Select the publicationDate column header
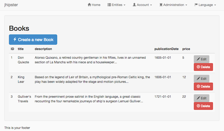The width and height of the screenshot is (224, 131). pyautogui.click(x=166, y=49)
